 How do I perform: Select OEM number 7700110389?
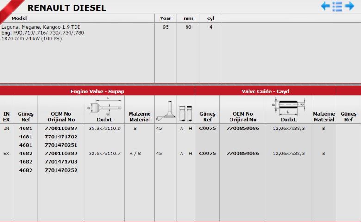[x=61, y=153]
